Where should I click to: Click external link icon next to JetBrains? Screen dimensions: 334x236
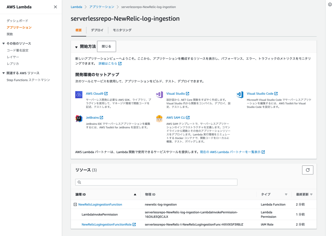click(101, 117)
